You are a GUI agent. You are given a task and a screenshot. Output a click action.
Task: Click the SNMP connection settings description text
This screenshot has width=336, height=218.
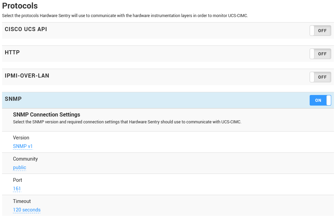[x=127, y=122]
